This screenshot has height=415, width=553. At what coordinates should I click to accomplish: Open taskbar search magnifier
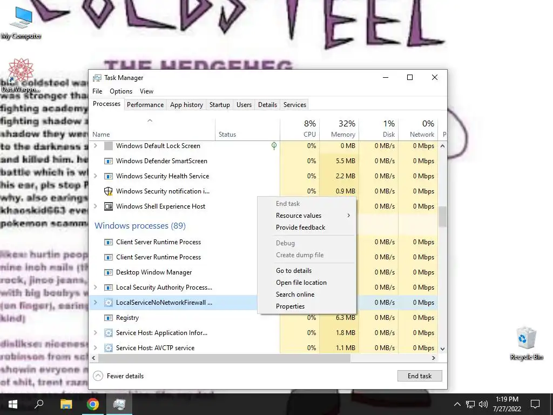pos(39,404)
